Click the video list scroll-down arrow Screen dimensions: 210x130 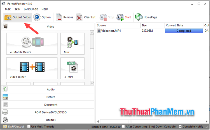(92, 83)
